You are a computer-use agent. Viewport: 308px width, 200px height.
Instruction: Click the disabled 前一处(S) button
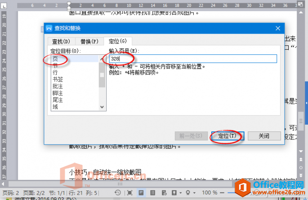(191, 136)
